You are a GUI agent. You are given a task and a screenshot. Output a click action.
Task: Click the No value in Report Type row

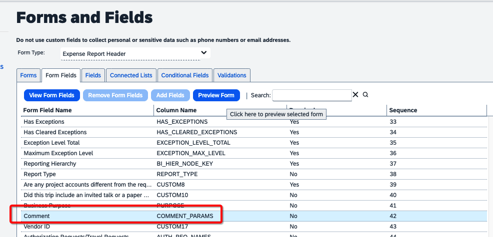pos(293,174)
